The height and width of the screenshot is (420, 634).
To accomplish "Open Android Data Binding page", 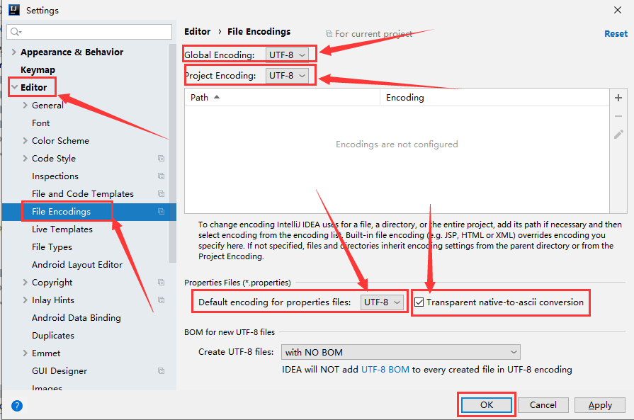I will point(76,318).
